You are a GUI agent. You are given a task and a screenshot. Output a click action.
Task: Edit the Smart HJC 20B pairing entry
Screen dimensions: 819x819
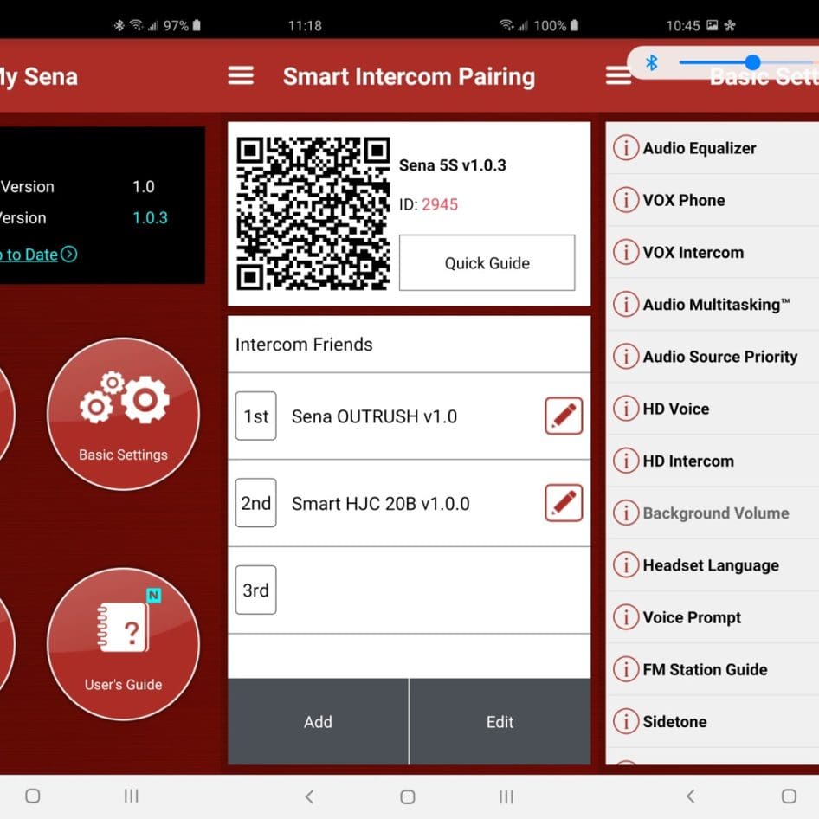click(x=564, y=502)
